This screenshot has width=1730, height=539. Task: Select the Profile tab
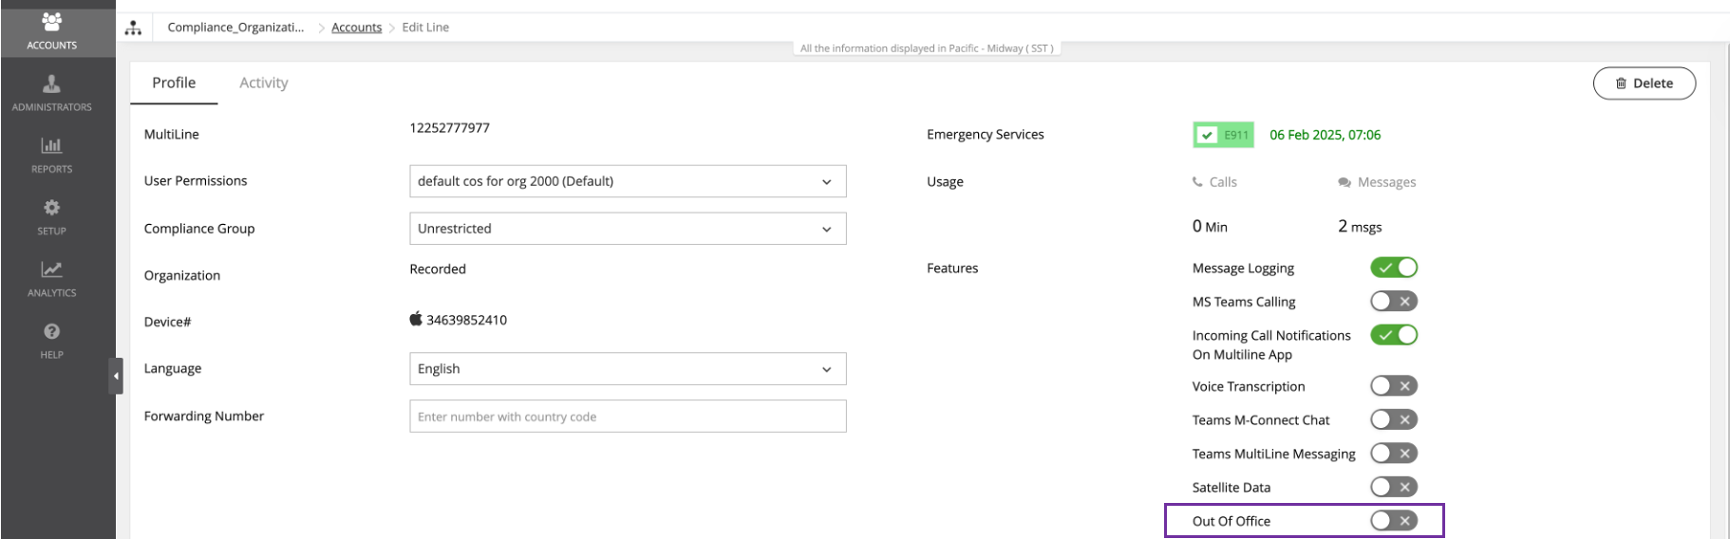174,84
